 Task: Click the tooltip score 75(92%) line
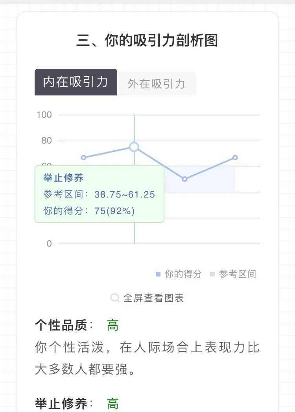(x=89, y=211)
